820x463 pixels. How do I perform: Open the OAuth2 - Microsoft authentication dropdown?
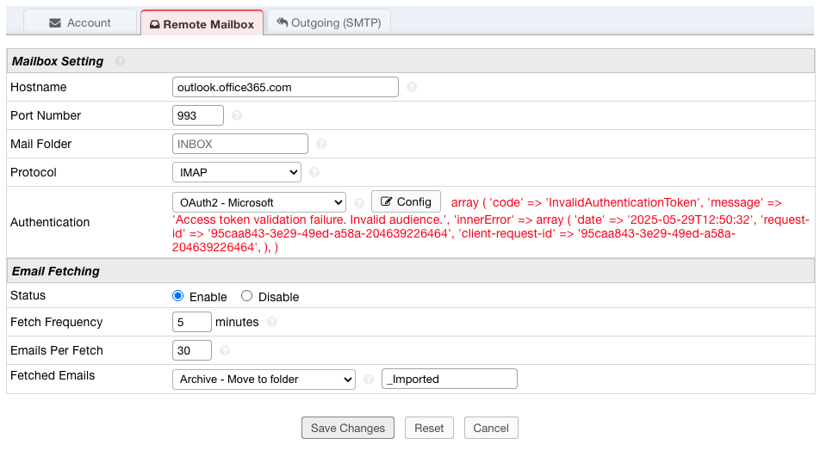(259, 202)
